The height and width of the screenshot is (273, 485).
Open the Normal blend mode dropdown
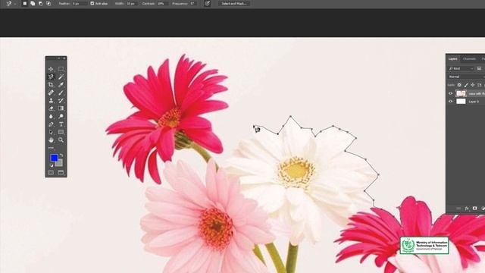tap(466, 77)
